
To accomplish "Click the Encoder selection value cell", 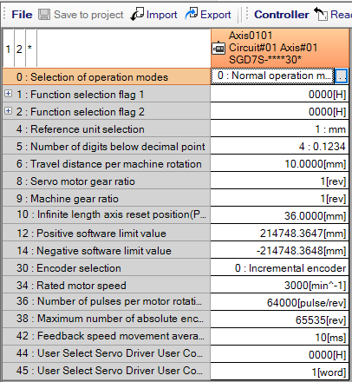I will click(280, 267).
